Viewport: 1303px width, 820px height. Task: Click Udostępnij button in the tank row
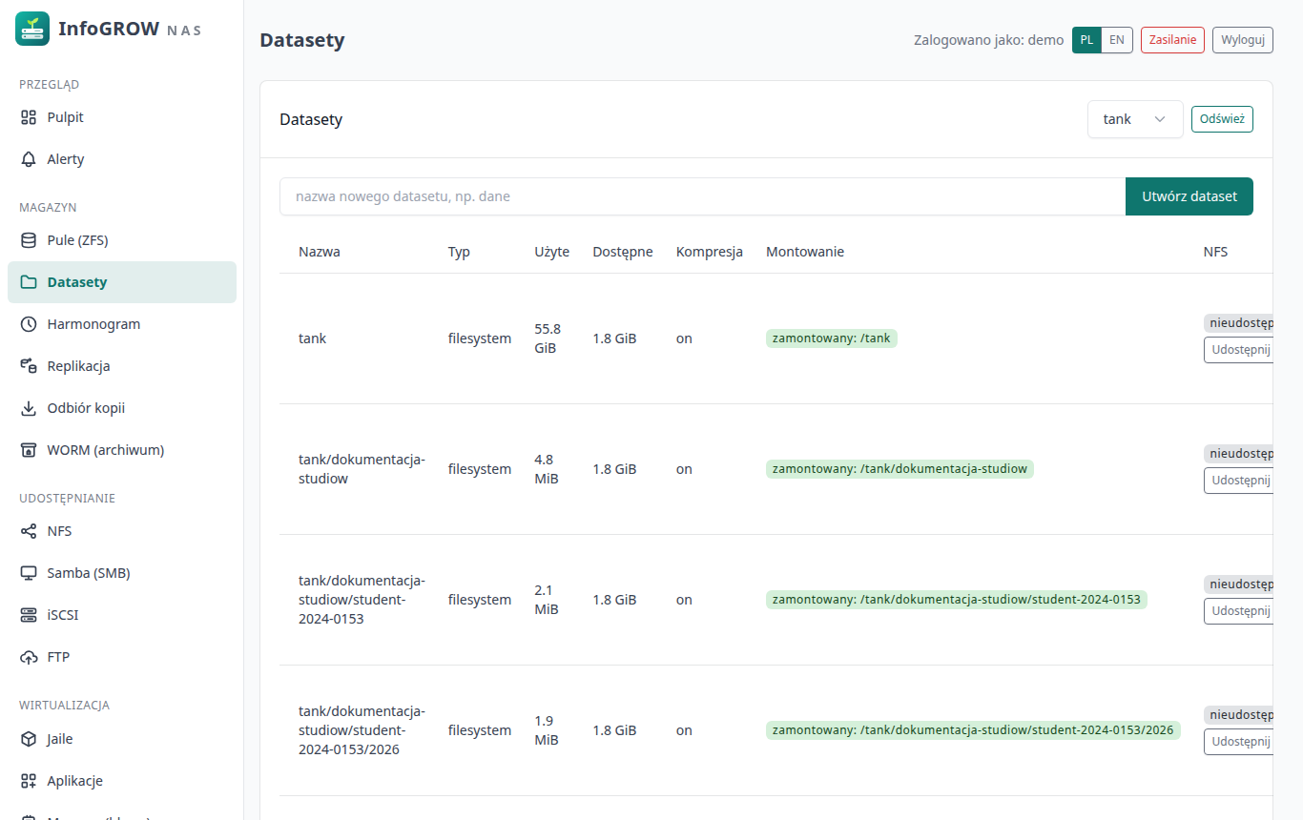tap(1240, 350)
